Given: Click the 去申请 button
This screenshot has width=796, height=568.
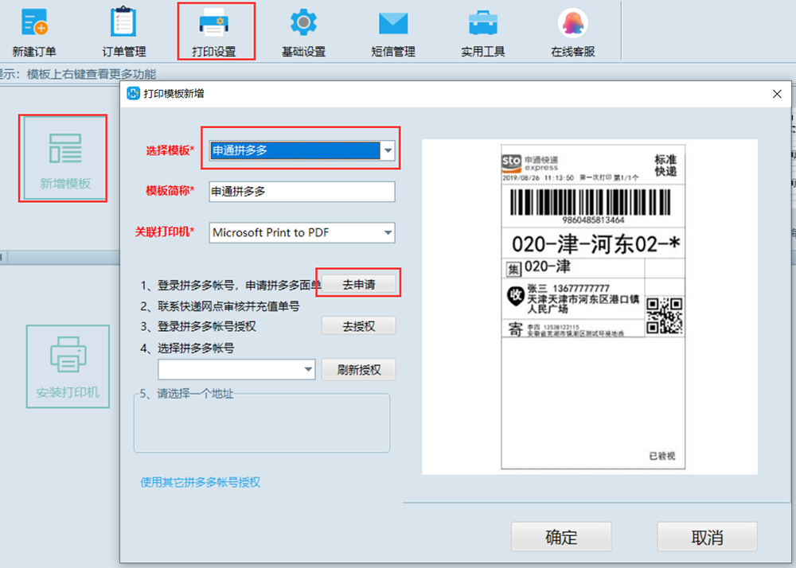Looking at the screenshot, I should tap(359, 285).
